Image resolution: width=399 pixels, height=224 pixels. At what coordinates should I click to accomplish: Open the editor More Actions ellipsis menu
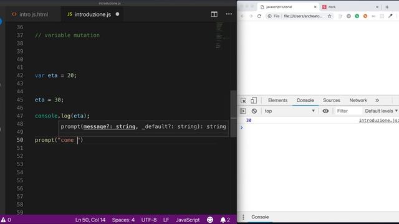pos(229,14)
